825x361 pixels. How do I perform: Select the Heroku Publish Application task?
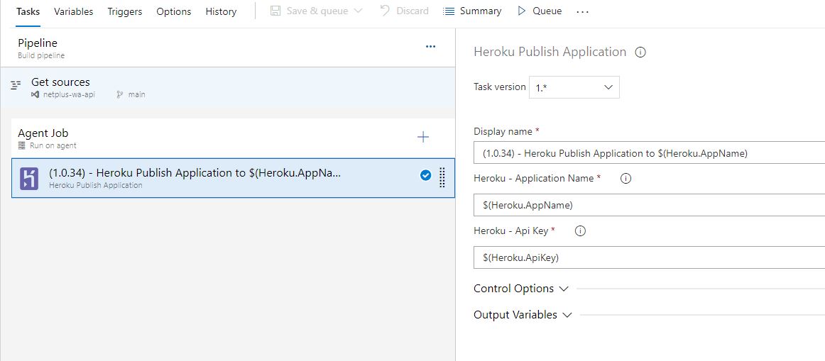point(233,178)
